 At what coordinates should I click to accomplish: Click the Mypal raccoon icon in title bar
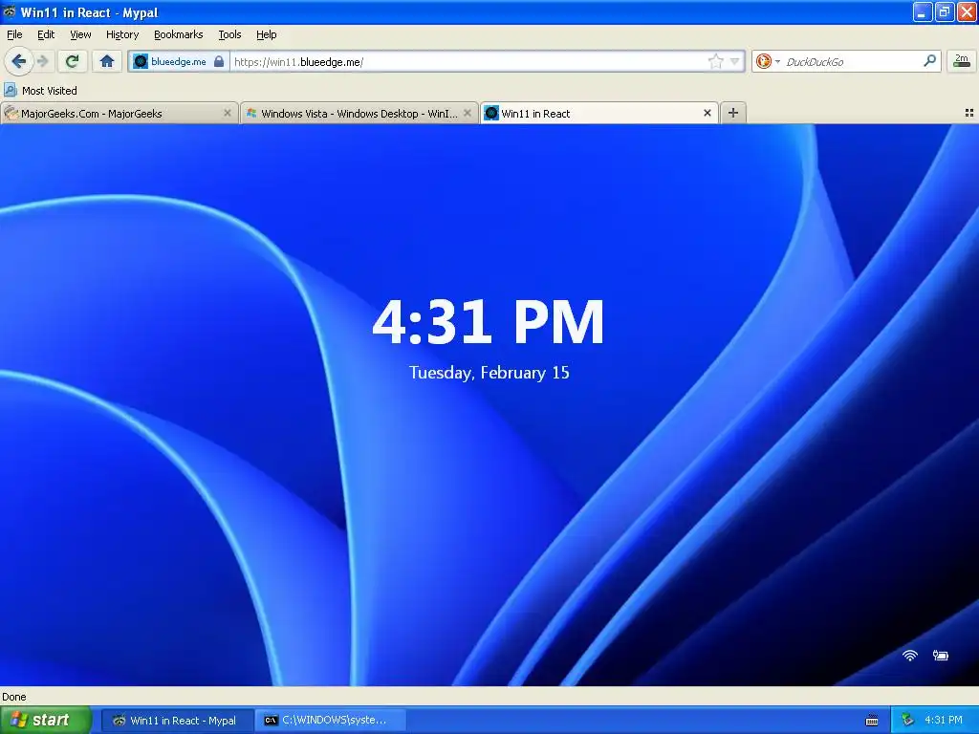point(10,11)
